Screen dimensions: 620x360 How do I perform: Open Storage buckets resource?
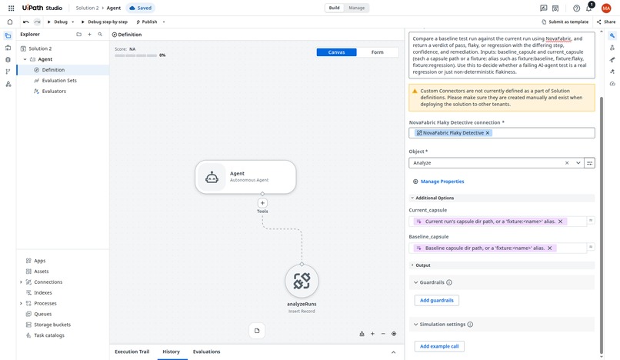click(52, 325)
